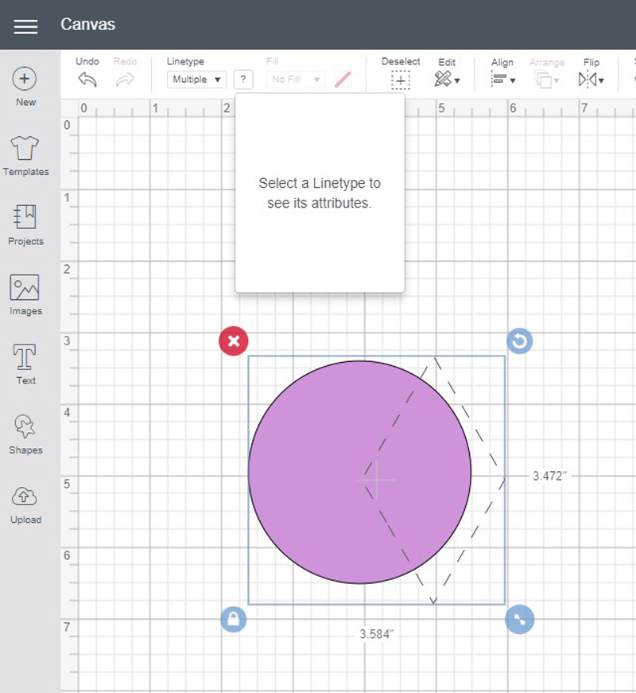Image resolution: width=636 pixels, height=693 pixels.
Task: Open the No Fill dropdown
Action: (296, 80)
